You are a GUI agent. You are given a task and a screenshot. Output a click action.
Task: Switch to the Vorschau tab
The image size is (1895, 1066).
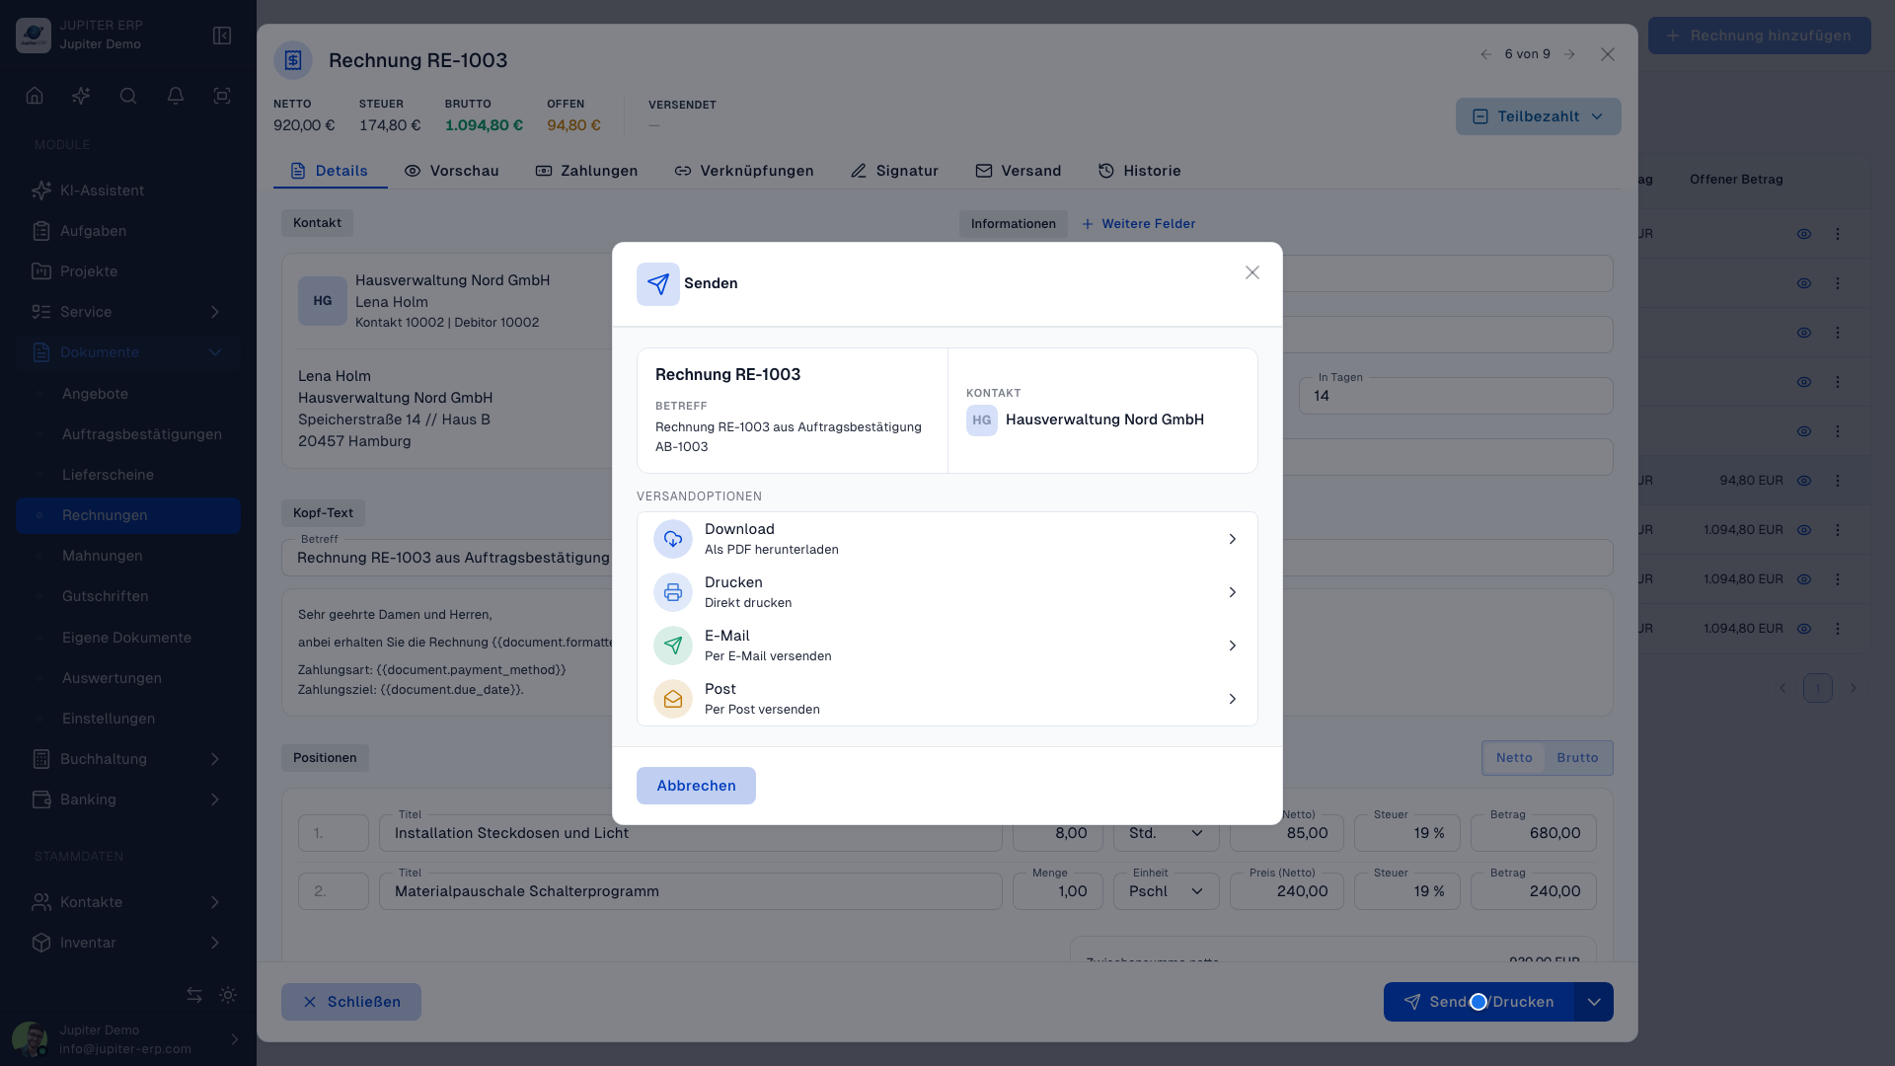pos(451,171)
